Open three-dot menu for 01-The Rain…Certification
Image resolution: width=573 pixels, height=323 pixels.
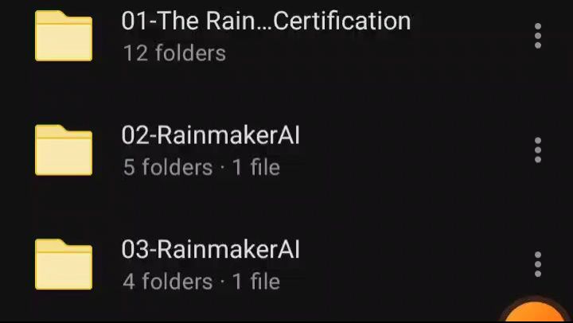coord(537,36)
